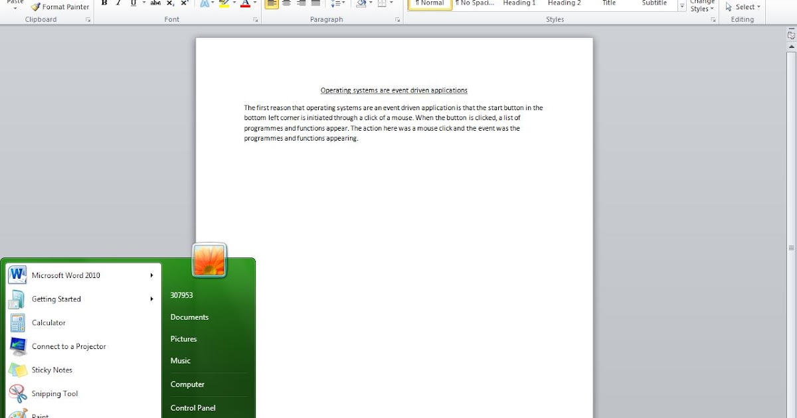
Task: Open the Paragraph dialog launcher
Action: 398,20
